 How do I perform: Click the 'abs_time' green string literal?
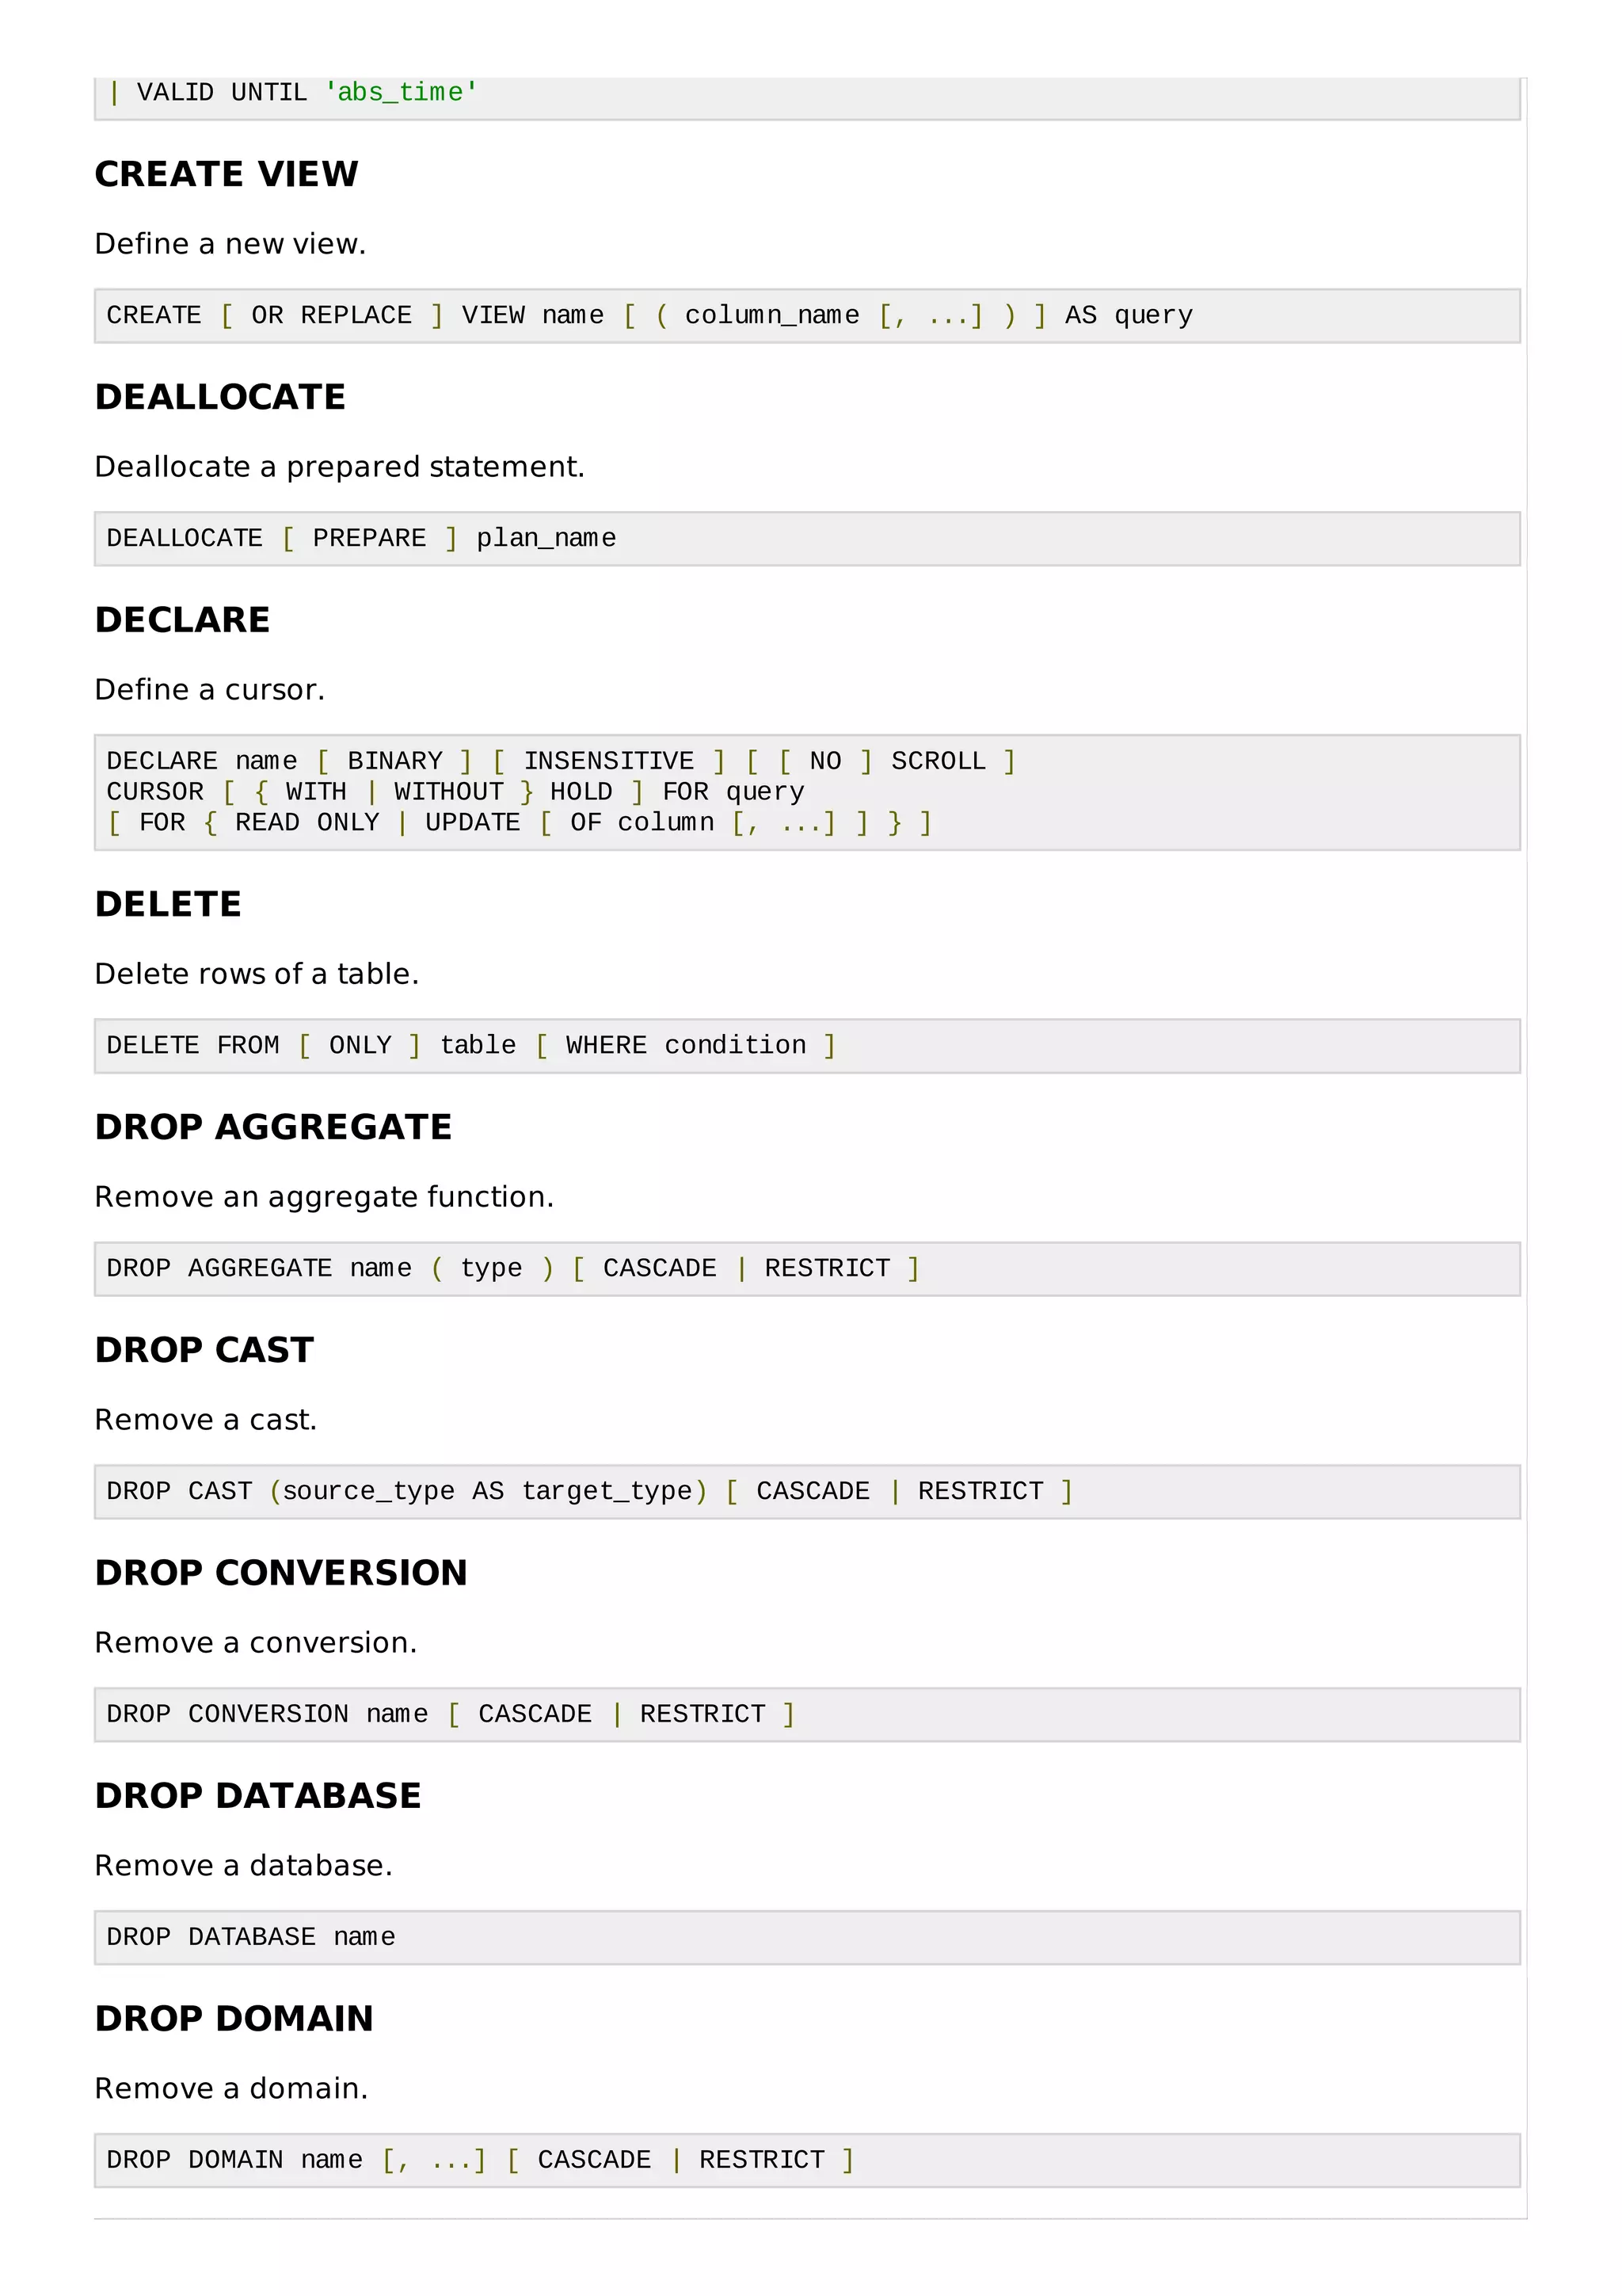pyautogui.click(x=402, y=93)
